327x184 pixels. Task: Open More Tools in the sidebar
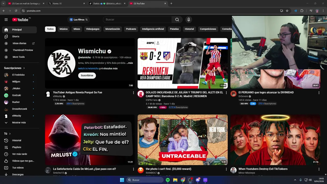click(19, 57)
